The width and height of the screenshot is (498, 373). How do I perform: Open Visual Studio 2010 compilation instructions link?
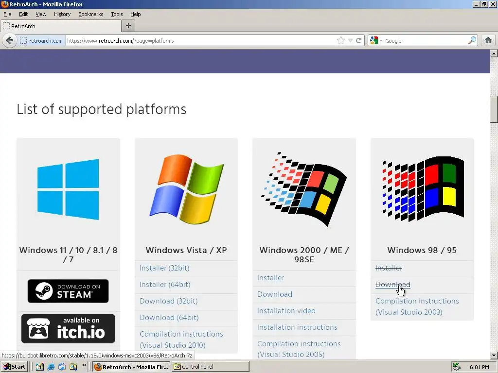(181, 339)
